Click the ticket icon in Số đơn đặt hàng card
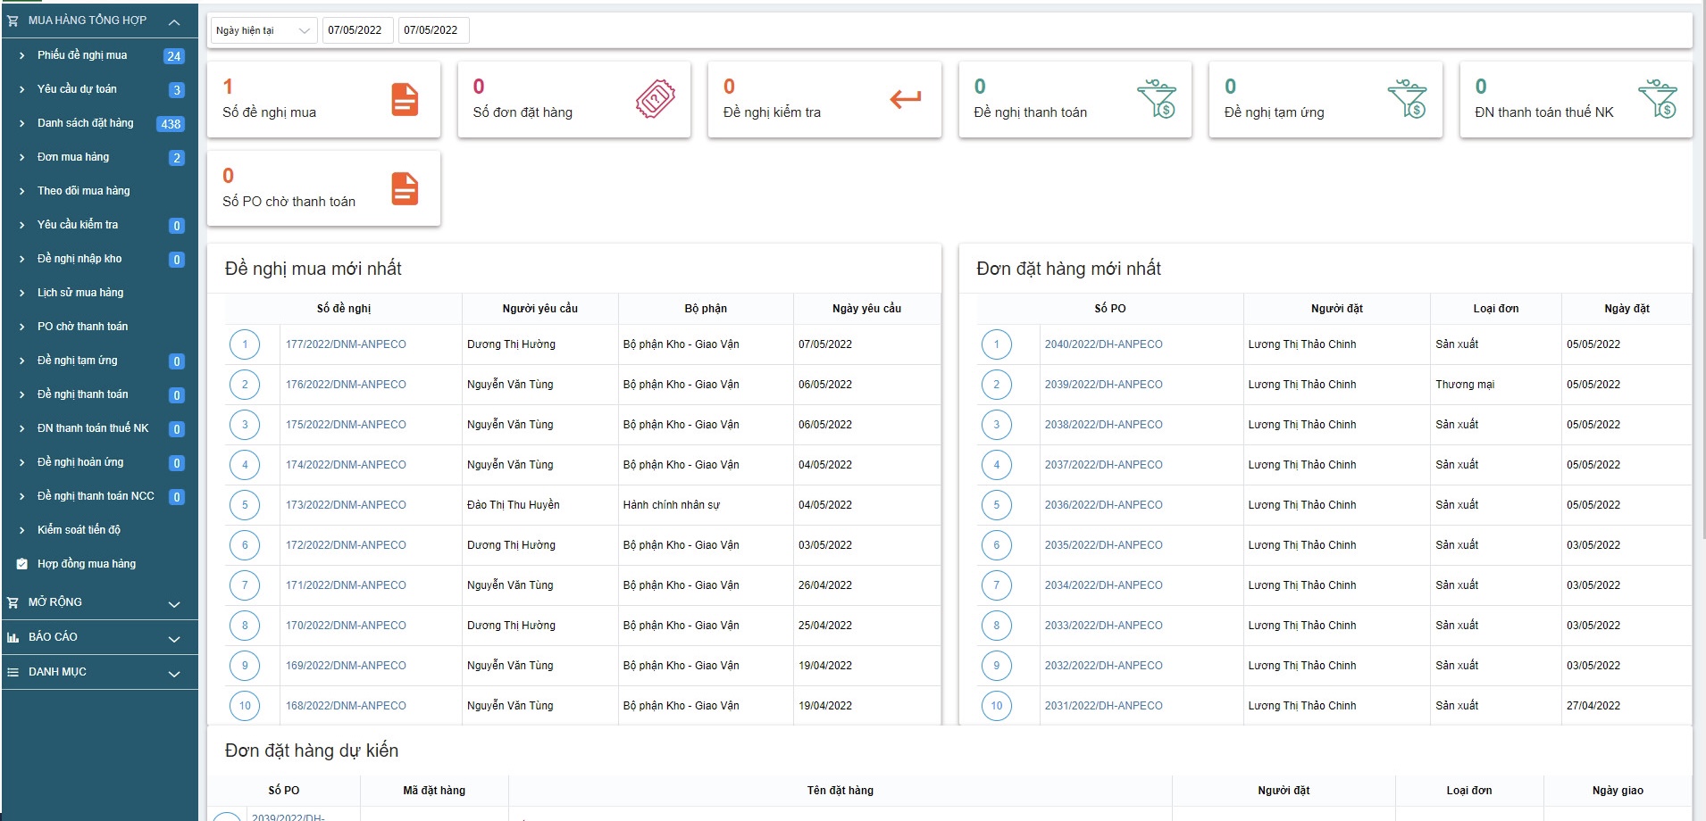This screenshot has height=821, width=1706. [x=656, y=99]
